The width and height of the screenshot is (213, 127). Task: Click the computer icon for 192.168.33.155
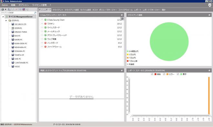pos(13,24)
